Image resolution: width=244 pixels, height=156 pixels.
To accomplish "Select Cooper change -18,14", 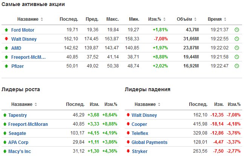I will [217, 124].
